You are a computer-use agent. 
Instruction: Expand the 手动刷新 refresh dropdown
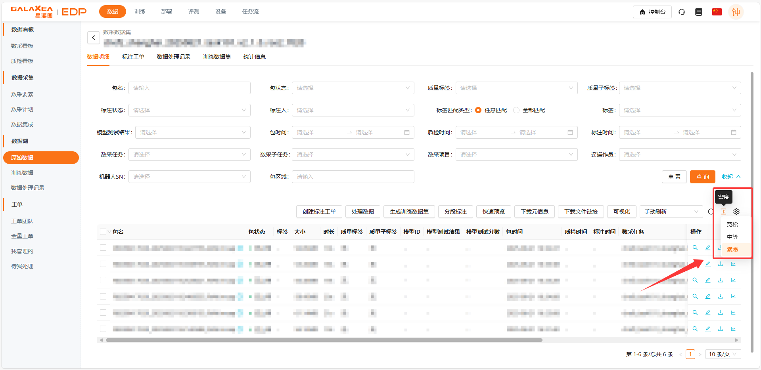671,212
